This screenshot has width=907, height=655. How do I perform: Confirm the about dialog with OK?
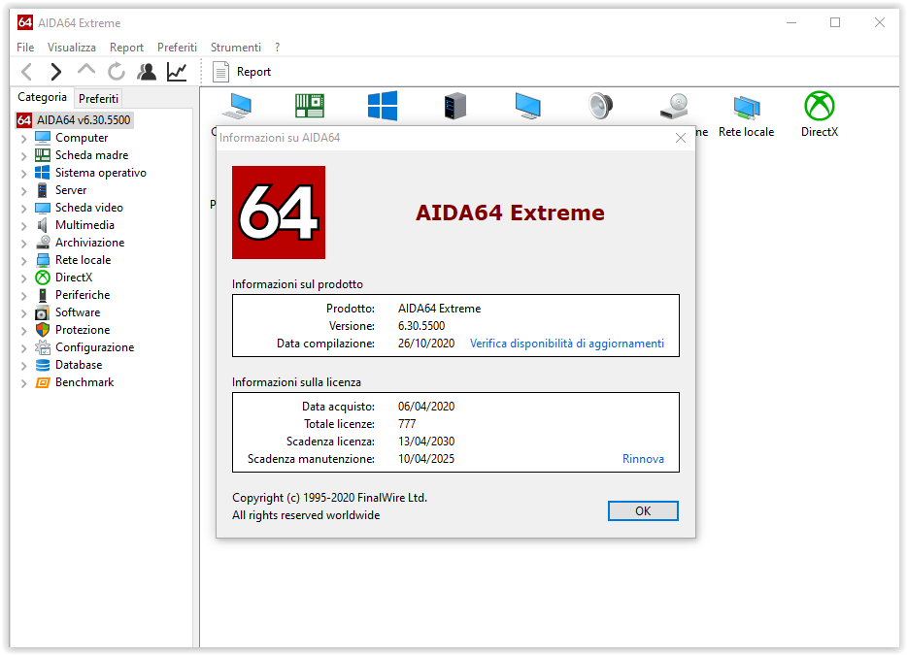point(643,511)
